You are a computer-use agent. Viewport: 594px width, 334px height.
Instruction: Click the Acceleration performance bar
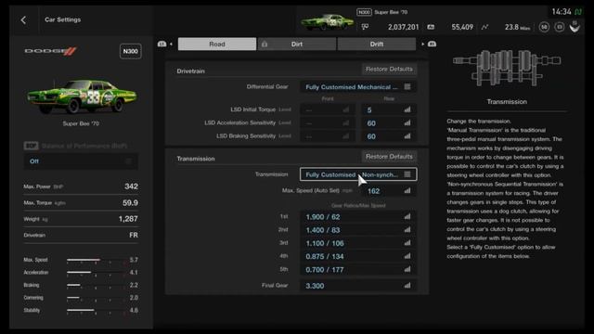pyautogui.click(x=97, y=272)
